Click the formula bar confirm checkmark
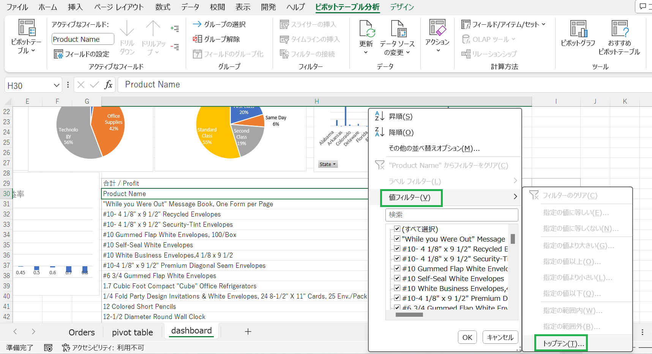This screenshot has width=652, height=354. pos(95,85)
